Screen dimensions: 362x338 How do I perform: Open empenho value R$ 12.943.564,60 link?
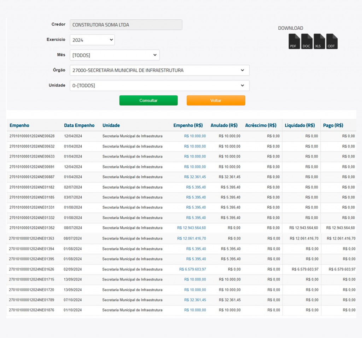point(192,228)
